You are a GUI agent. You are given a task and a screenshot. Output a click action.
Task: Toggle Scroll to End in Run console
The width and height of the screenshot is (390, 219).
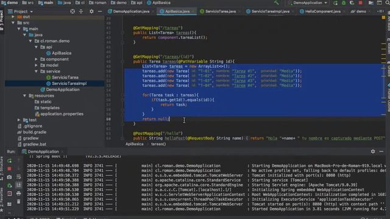tap(19, 185)
